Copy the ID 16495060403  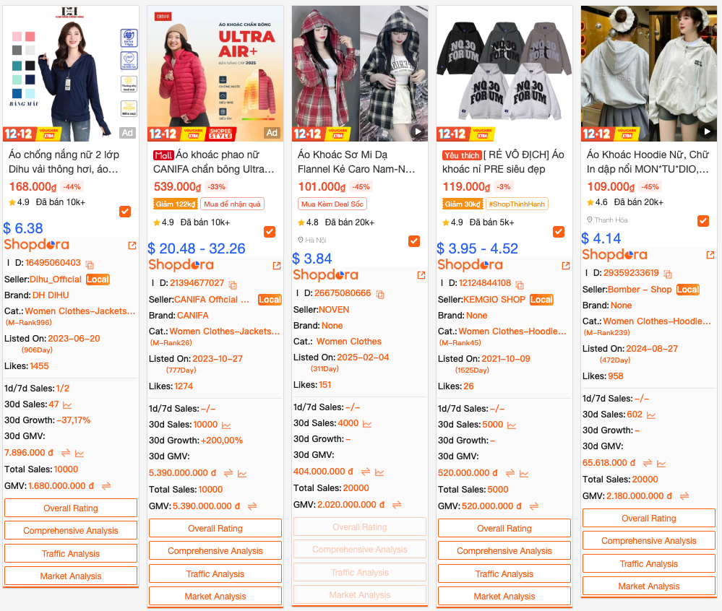[90, 264]
